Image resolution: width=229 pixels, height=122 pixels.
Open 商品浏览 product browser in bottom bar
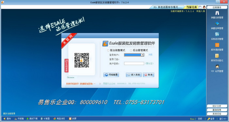pos(59,119)
